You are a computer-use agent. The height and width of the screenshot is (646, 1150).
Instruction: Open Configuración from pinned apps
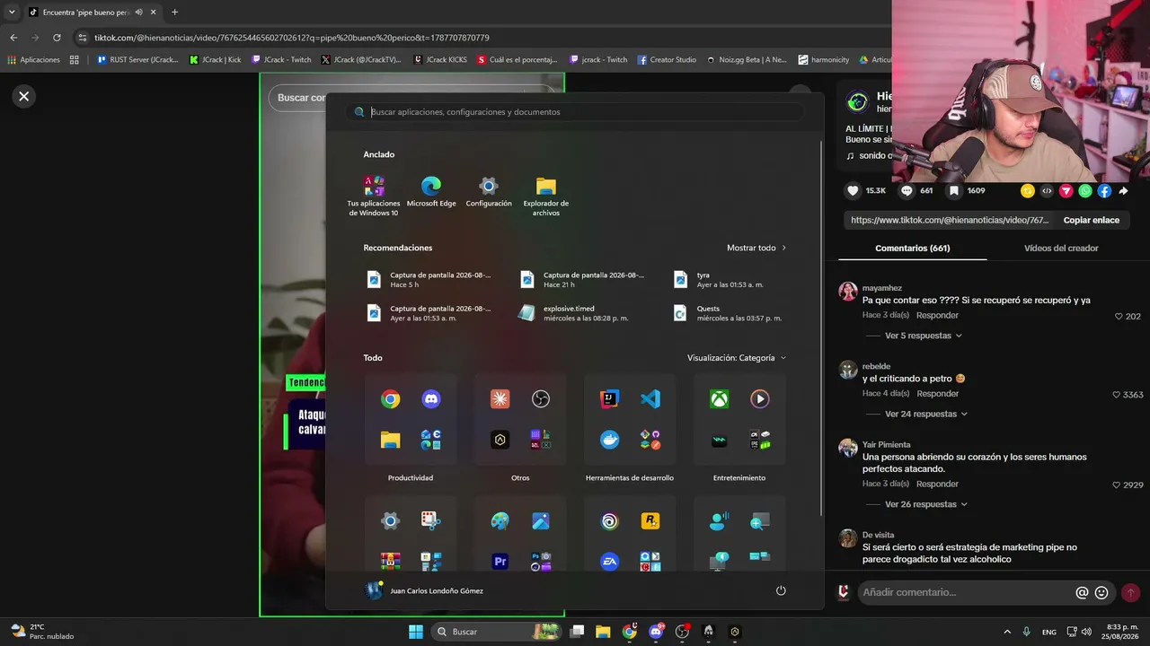(489, 193)
